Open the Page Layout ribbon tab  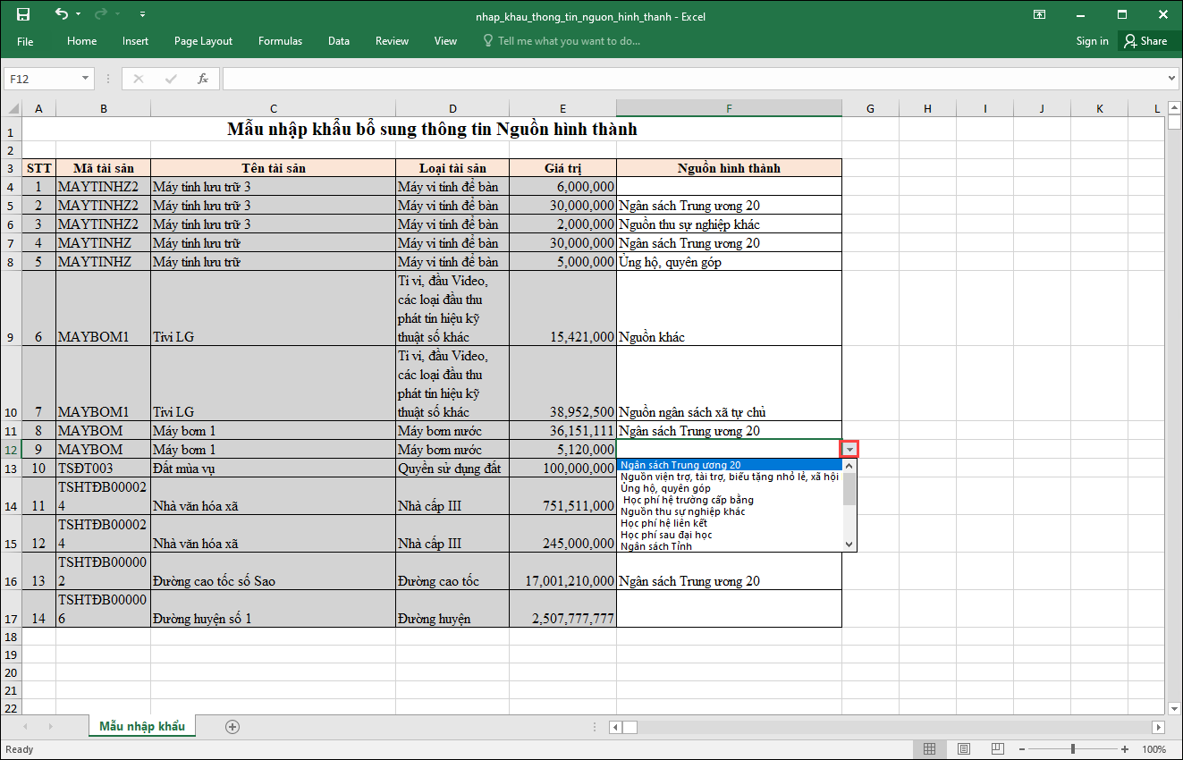[203, 41]
